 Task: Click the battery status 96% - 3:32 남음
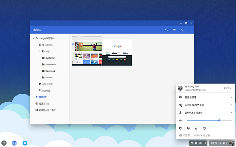[x=202, y=135]
